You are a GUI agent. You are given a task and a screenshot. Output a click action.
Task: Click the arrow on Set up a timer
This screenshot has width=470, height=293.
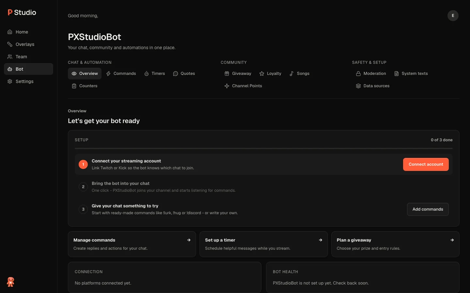[x=321, y=240]
